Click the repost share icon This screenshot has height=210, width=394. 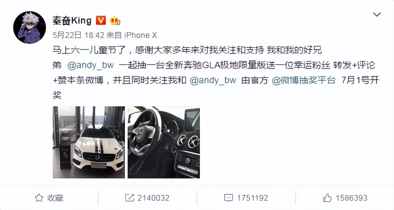(129, 198)
